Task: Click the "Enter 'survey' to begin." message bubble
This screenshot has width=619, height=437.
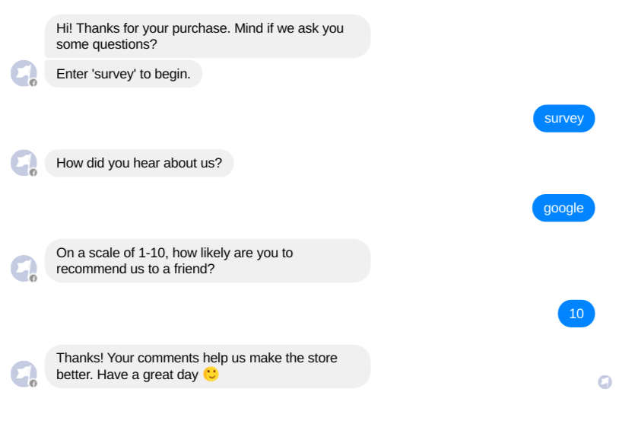Action: 123,74
